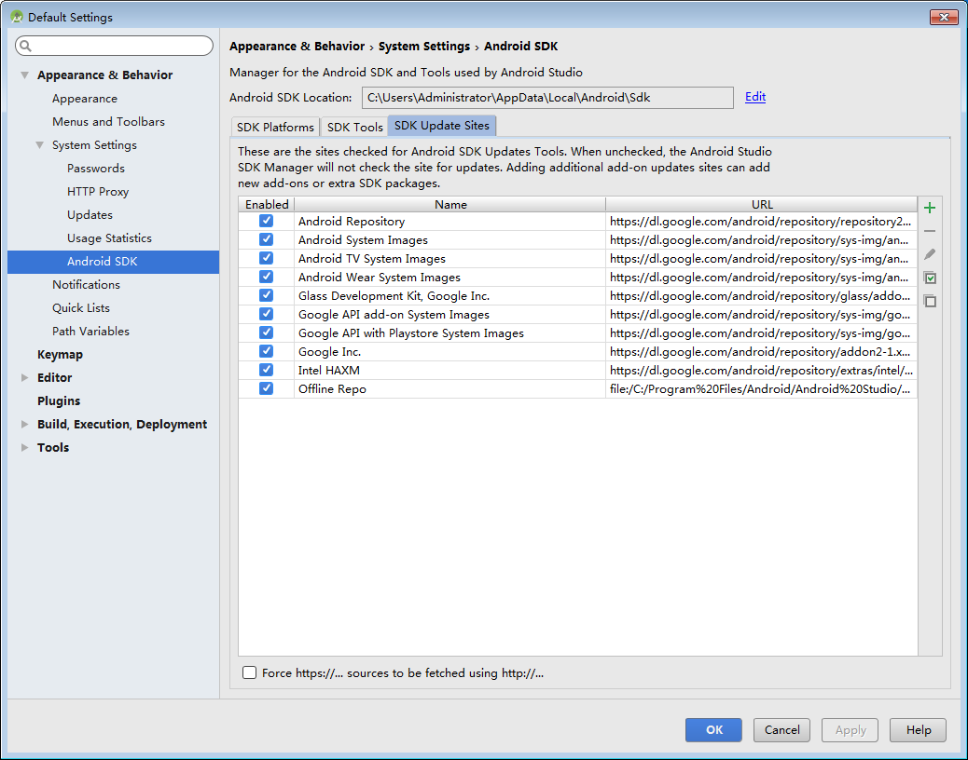Select Android SDK in settings tree

[x=114, y=262]
